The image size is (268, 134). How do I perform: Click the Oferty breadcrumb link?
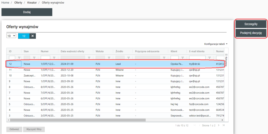point(18,3)
